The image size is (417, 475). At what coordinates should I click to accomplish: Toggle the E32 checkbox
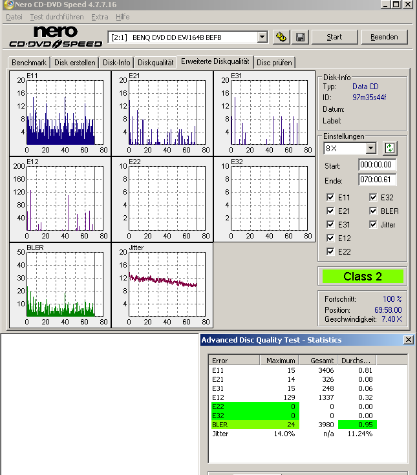pos(374,198)
